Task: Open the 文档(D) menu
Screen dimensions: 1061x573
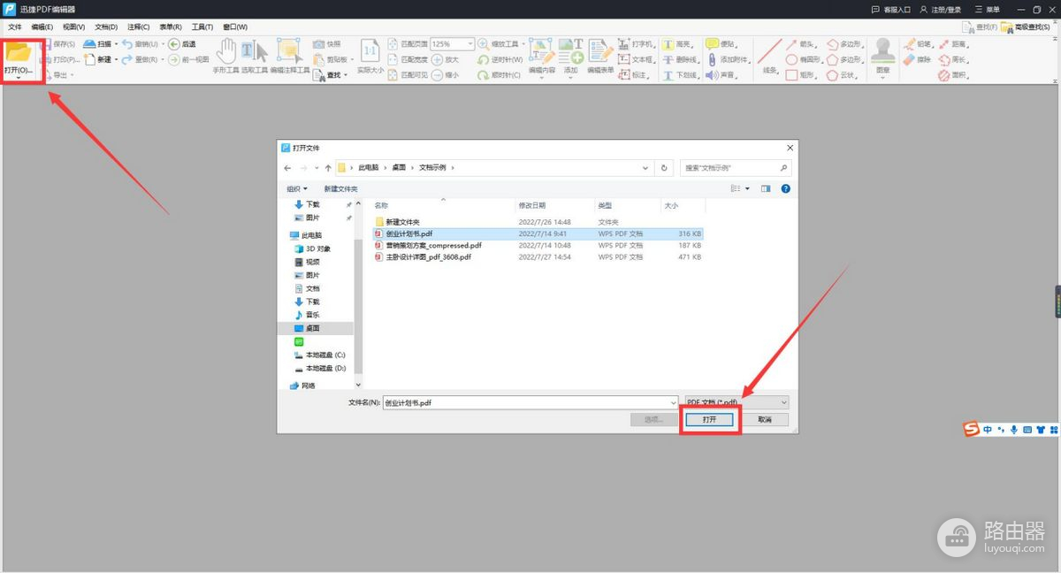Action: [106, 27]
